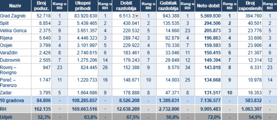Viewport: 277px width, 120px height.
Task: Select the Velika Gorica name cell
Action: coord(15,30)
